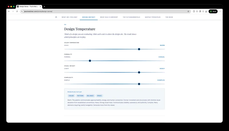Bookmark this page with the star icon
Viewport: 229px width, 131px height.
188,11
